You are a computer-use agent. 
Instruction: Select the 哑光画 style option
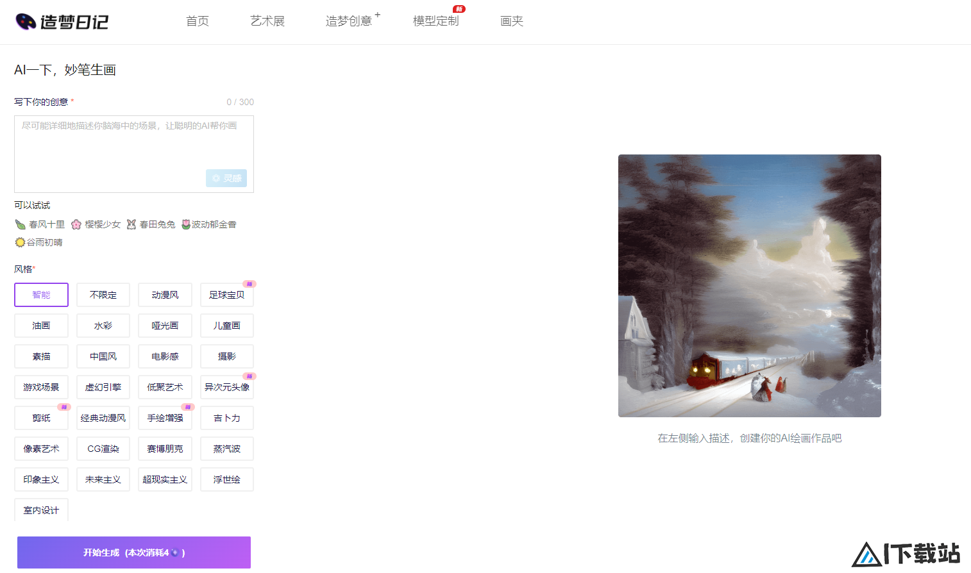point(165,326)
